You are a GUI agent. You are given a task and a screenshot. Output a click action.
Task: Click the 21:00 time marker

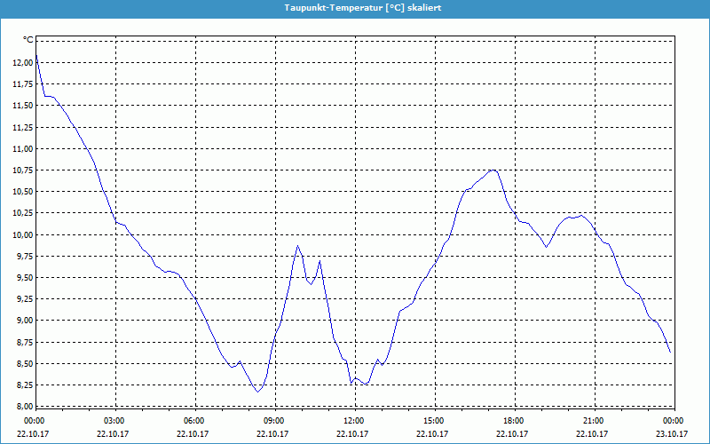(594, 421)
